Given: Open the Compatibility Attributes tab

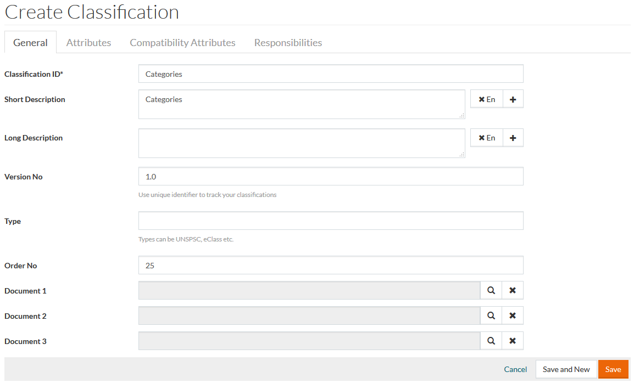Looking at the screenshot, I should pos(182,42).
